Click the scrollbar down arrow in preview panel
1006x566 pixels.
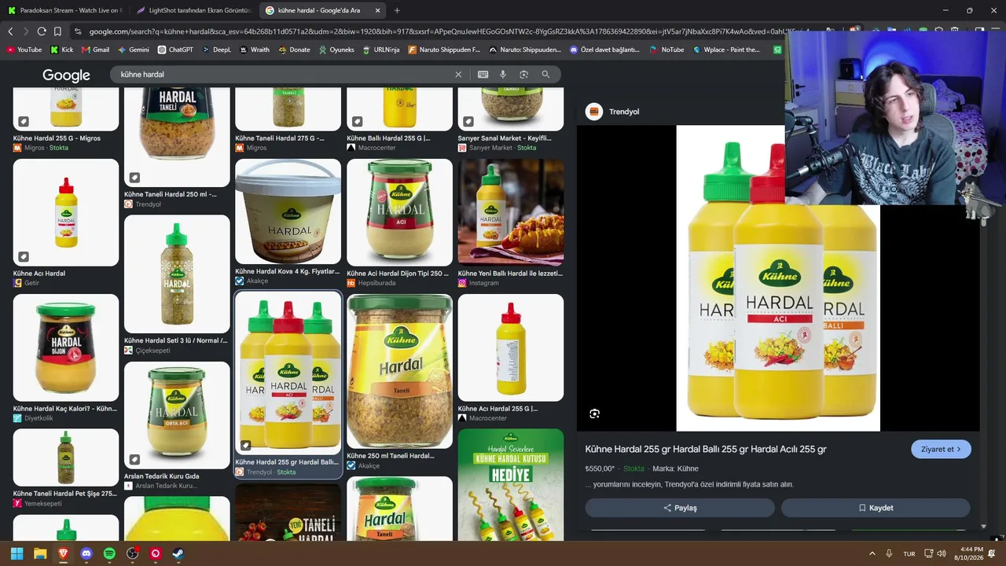pos(984,527)
